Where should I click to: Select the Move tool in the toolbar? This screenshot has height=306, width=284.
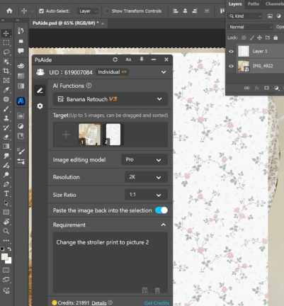[6, 33]
